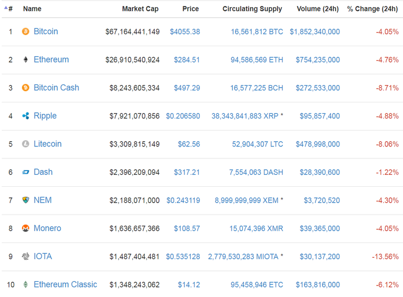Click IOTA circulating supply 2,779,530,283 MIOTA

click(243, 257)
